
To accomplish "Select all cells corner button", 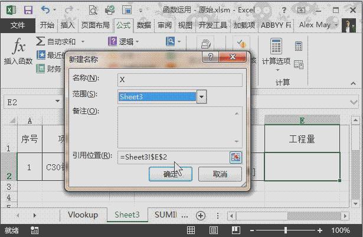I will tap(13, 121).
